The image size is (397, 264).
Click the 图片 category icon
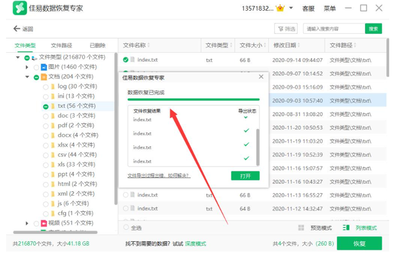point(44,67)
